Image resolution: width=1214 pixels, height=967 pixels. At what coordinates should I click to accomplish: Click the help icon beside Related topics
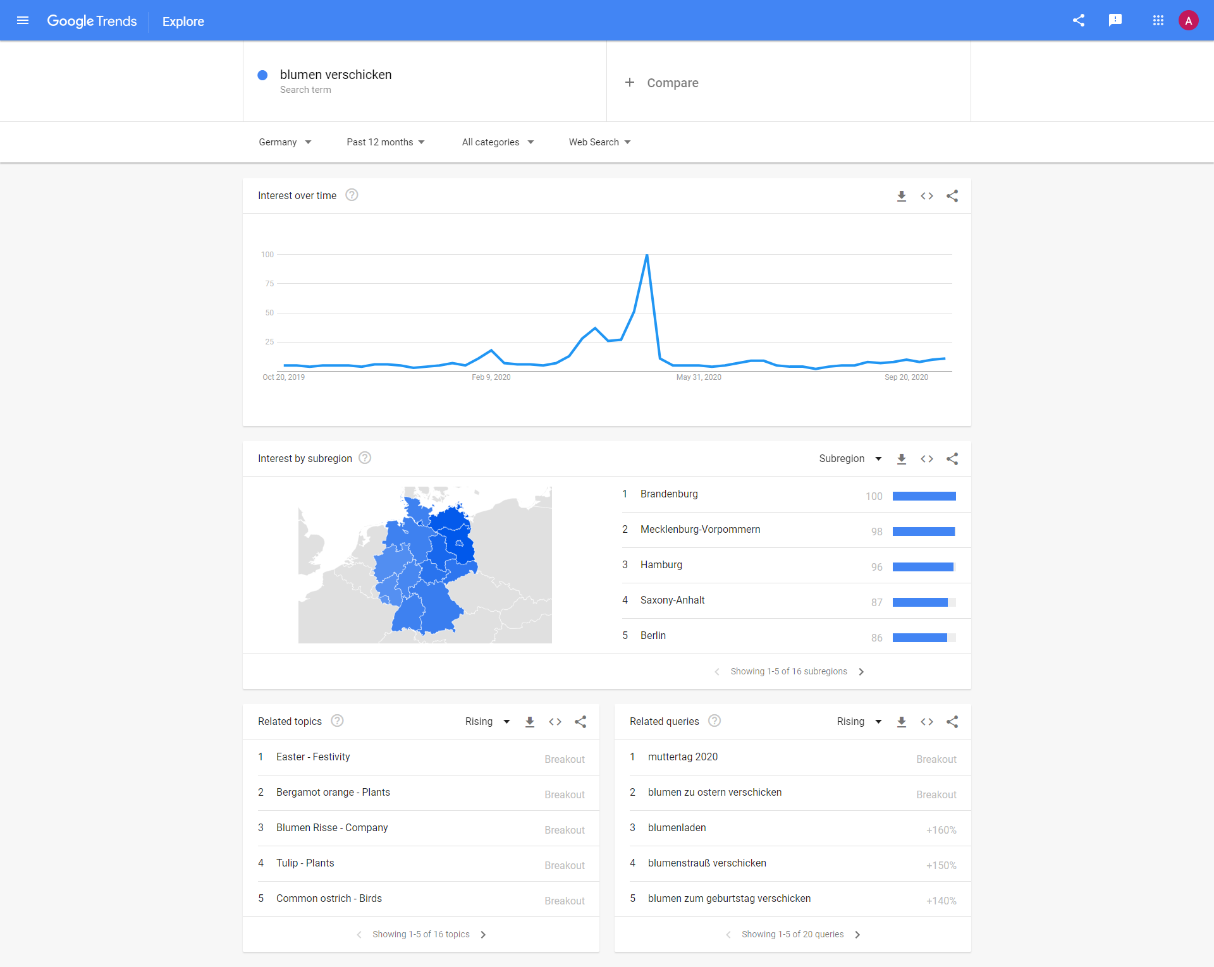[338, 721]
